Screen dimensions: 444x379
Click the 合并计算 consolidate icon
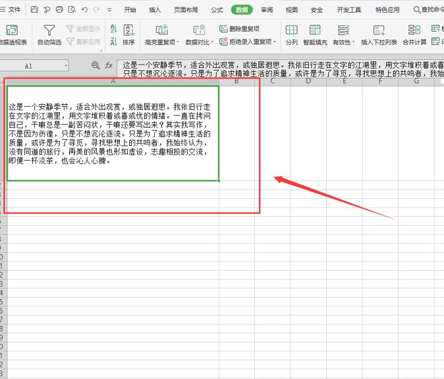(414, 30)
